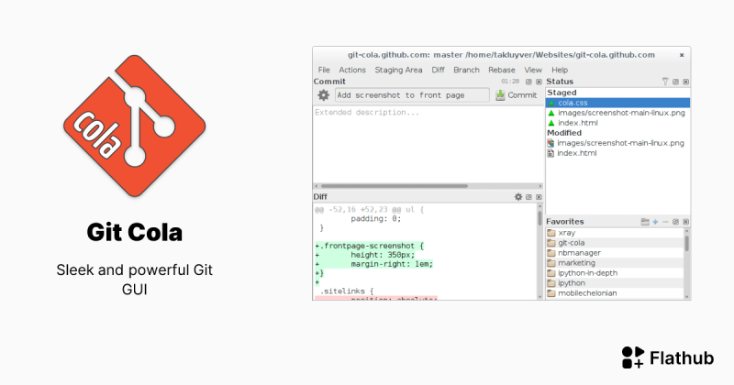Select staged images/screenshot-main-linux.png
Viewport: 734px width, 385px height.
click(x=617, y=113)
